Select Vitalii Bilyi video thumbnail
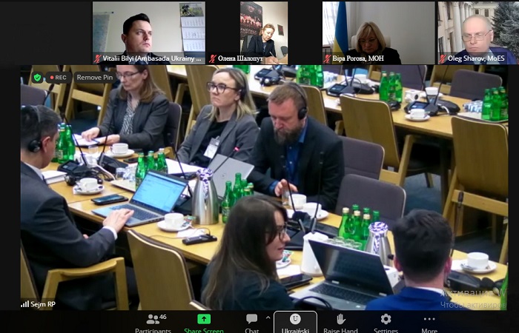The image size is (519, 333). tap(149, 33)
